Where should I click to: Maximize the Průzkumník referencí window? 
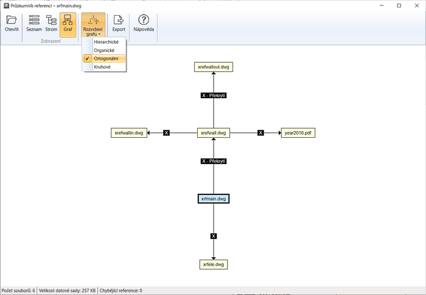coord(399,5)
